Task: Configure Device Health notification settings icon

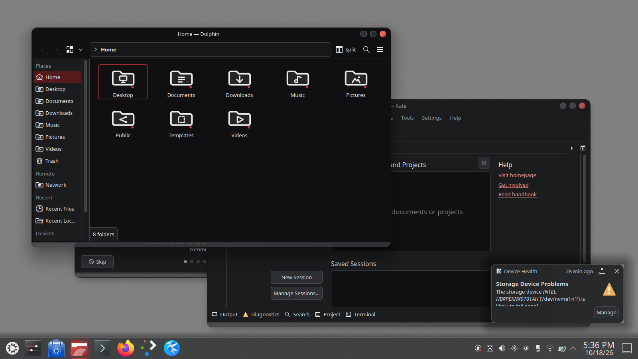Action: [x=602, y=271]
